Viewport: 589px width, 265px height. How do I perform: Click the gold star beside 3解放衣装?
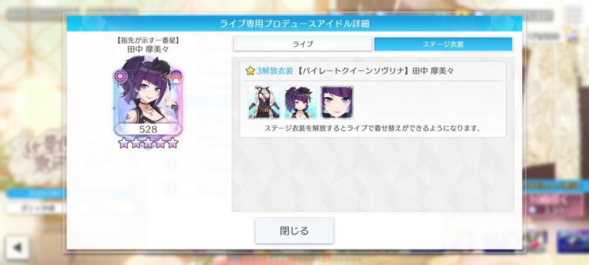click(x=250, y=71)
